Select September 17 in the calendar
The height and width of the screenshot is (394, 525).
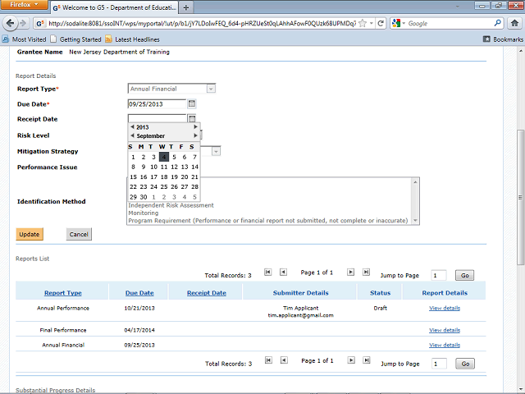pyautogui.click(x=153, y=176)
